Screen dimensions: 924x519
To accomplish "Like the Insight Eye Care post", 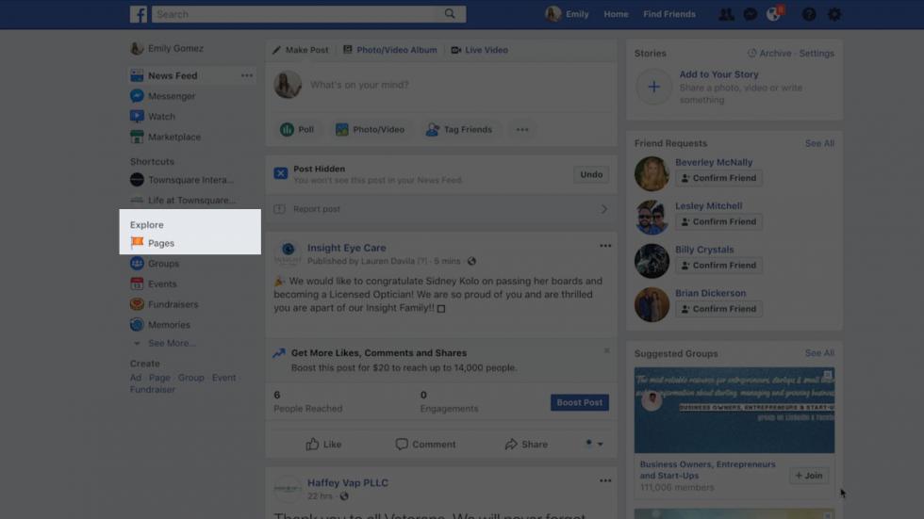I will (x=323, y=445).
